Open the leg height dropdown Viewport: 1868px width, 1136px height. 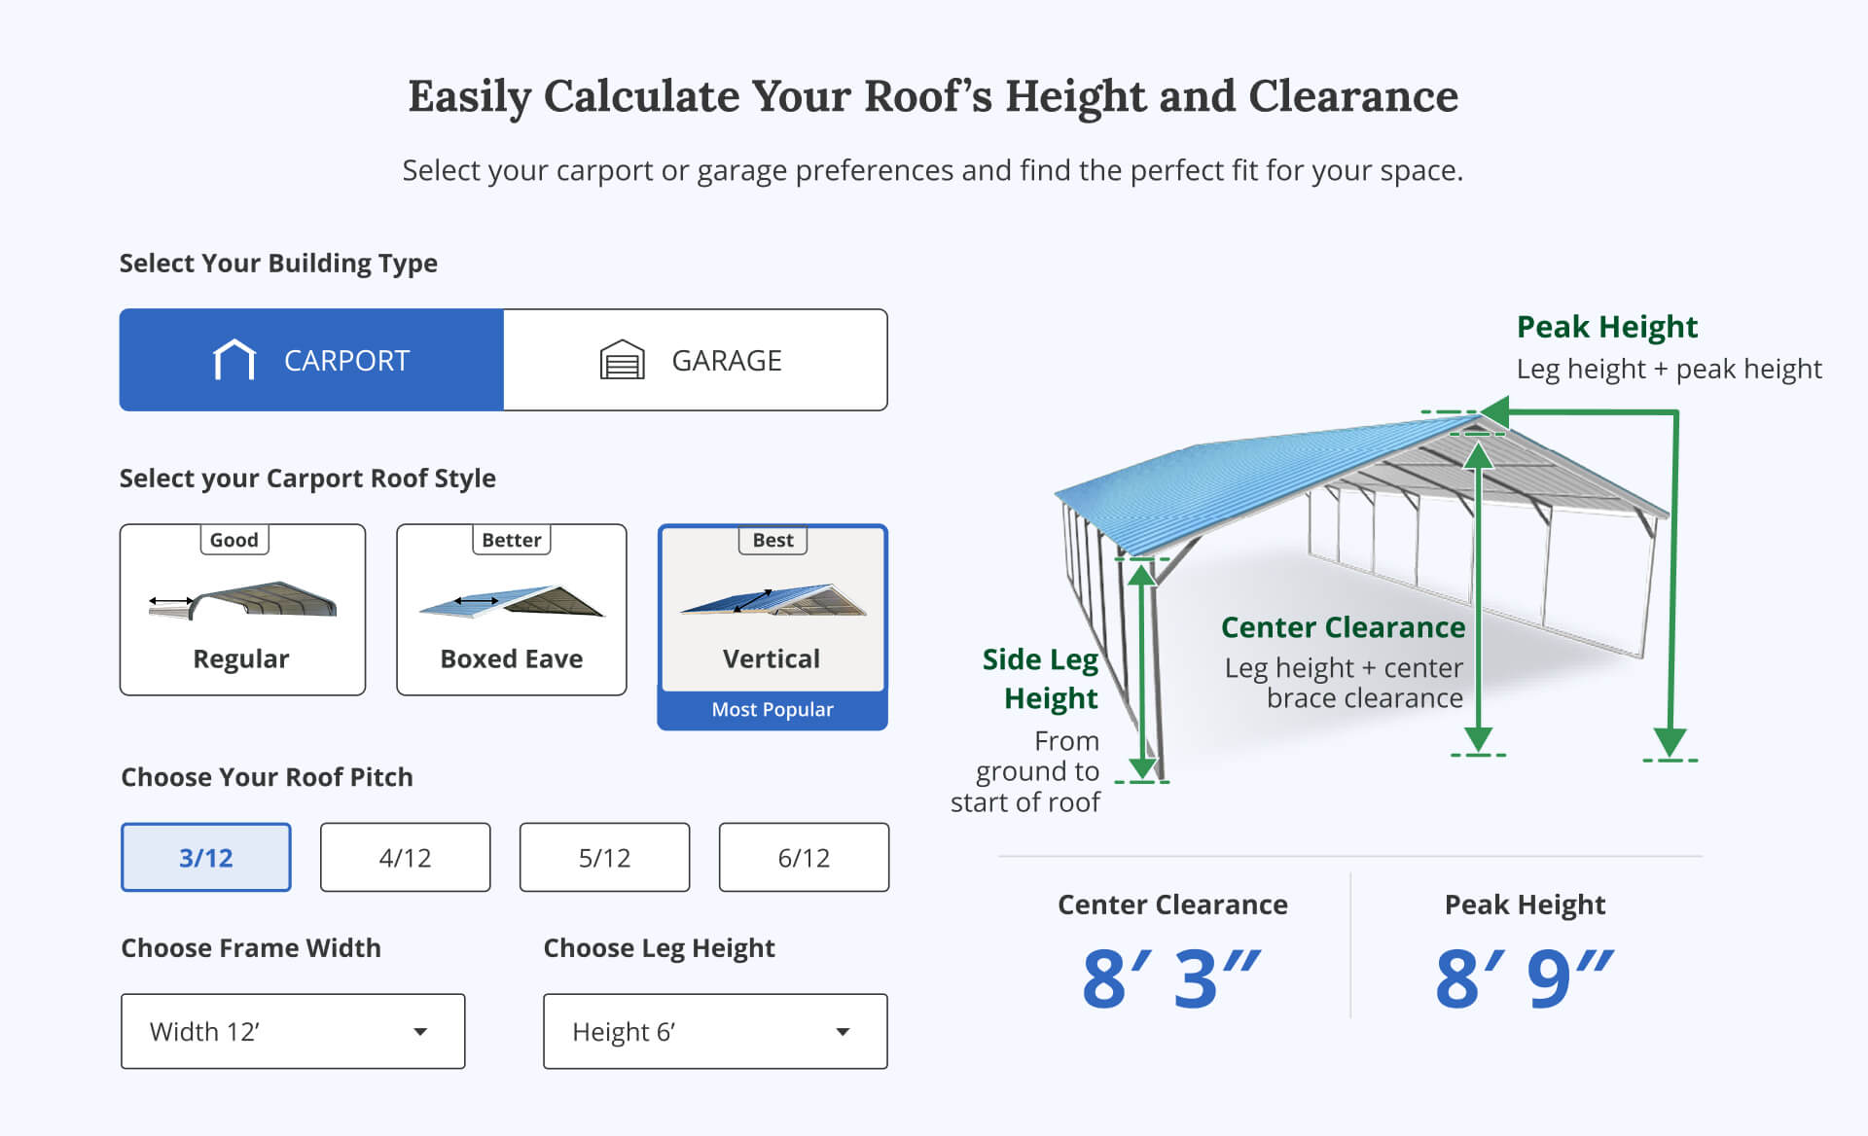point(715,1031)
